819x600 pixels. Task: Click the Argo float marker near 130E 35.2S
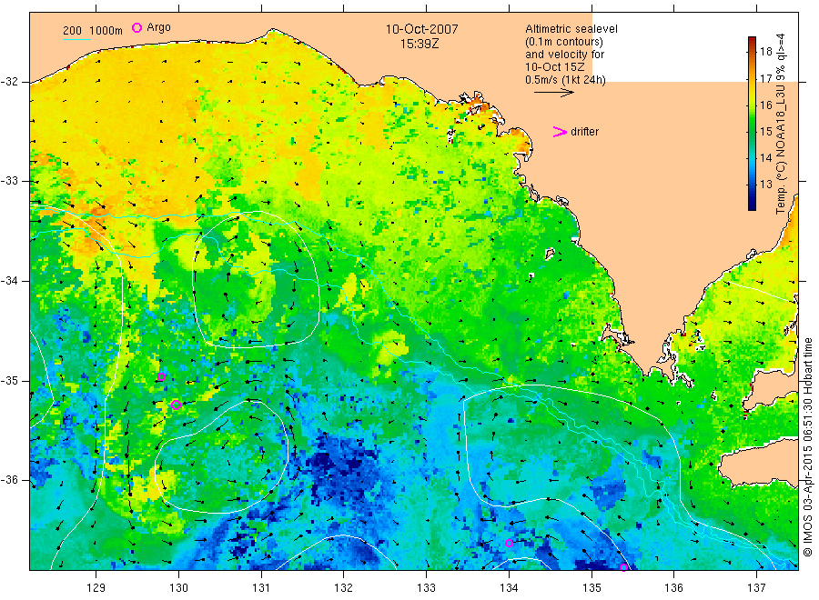[x=176, y=405]
